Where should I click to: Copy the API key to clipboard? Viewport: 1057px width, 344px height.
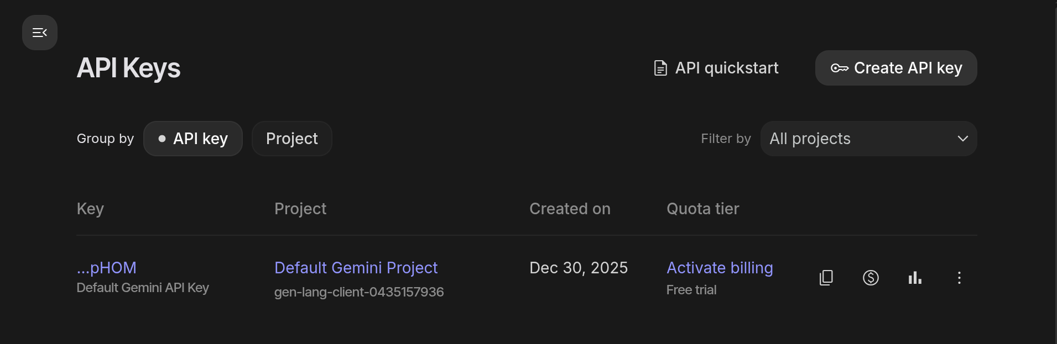[826, 278]
